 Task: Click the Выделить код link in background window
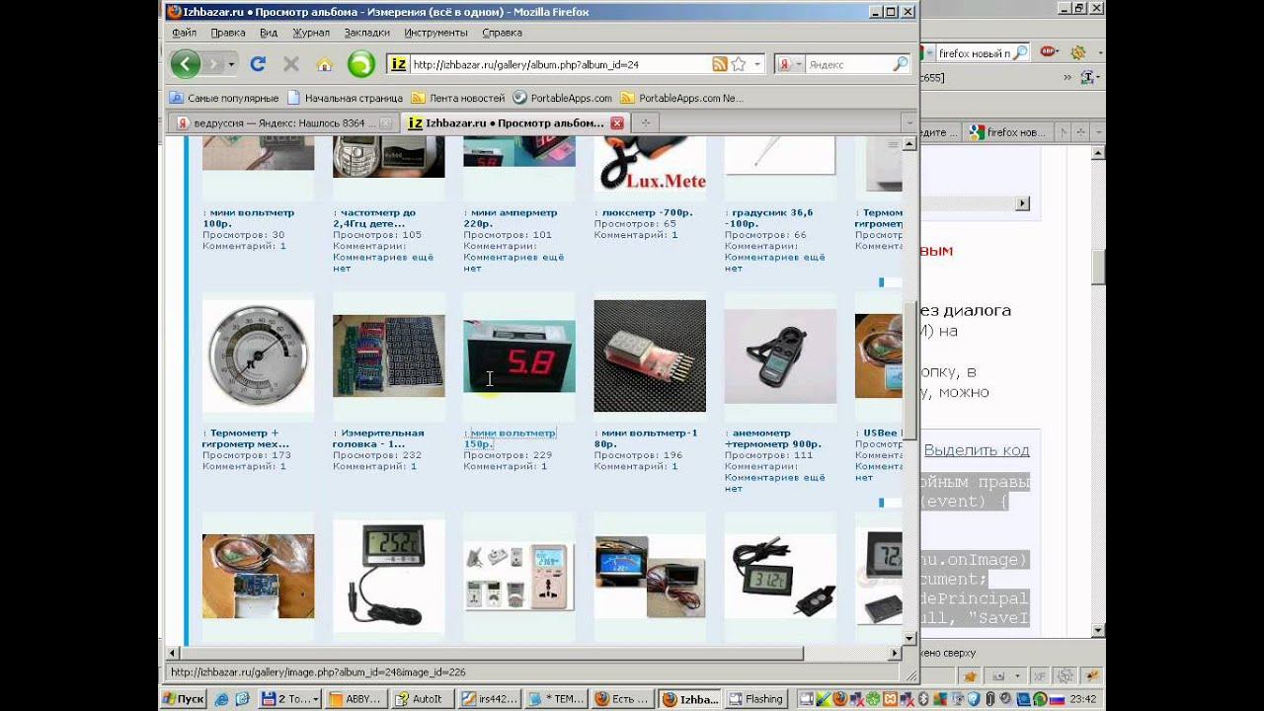(x=977, y=450)
